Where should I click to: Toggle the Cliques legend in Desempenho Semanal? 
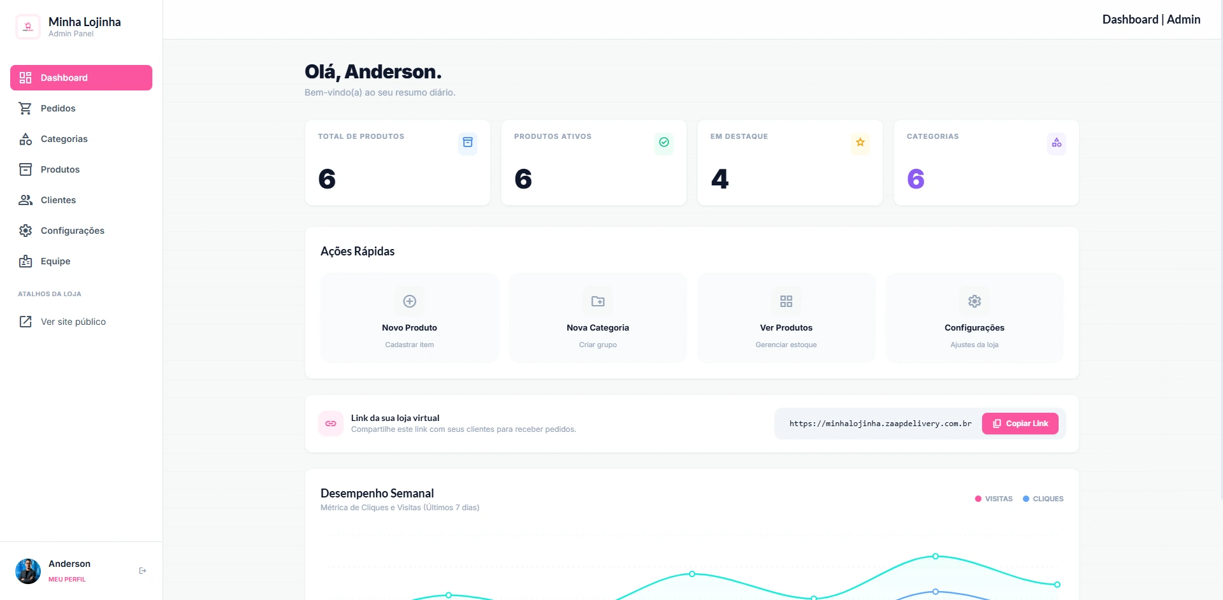point(1043,499)
